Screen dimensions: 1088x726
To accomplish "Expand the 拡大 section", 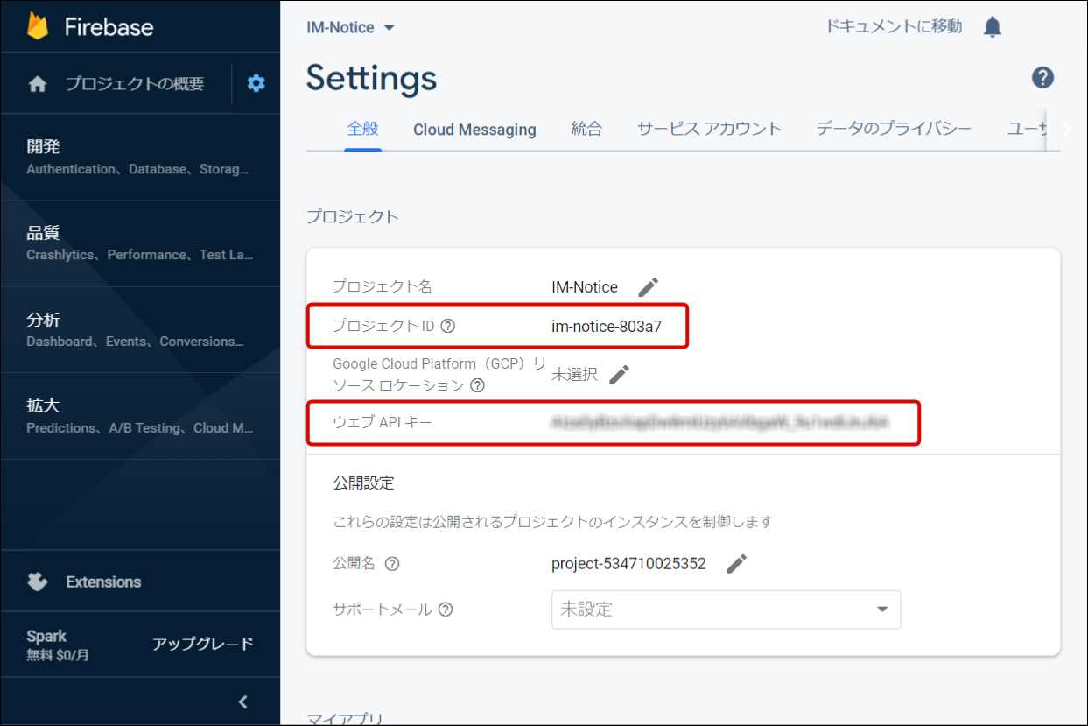I will pos(140,416).
